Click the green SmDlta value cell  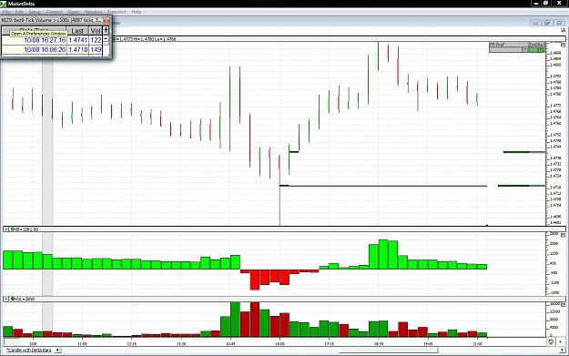536,50
